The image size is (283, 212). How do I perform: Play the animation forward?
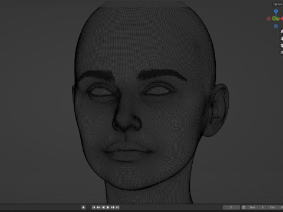tap(108, 207)
